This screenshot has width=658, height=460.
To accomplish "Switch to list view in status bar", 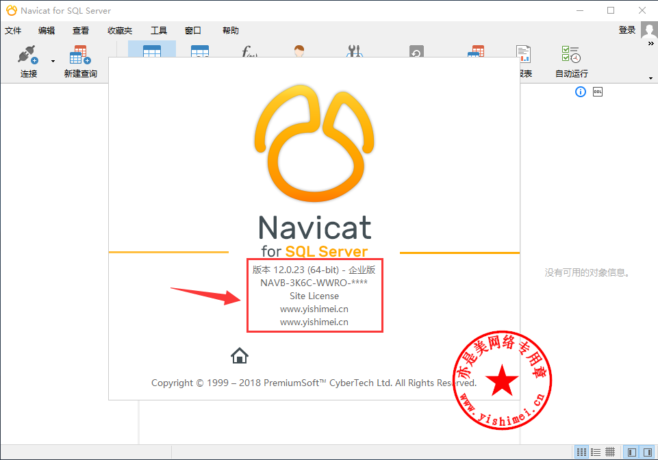I will [596, 452].
